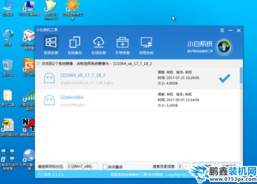
Task: Click the ghost icon of [2]win1064
Action: 49,100
